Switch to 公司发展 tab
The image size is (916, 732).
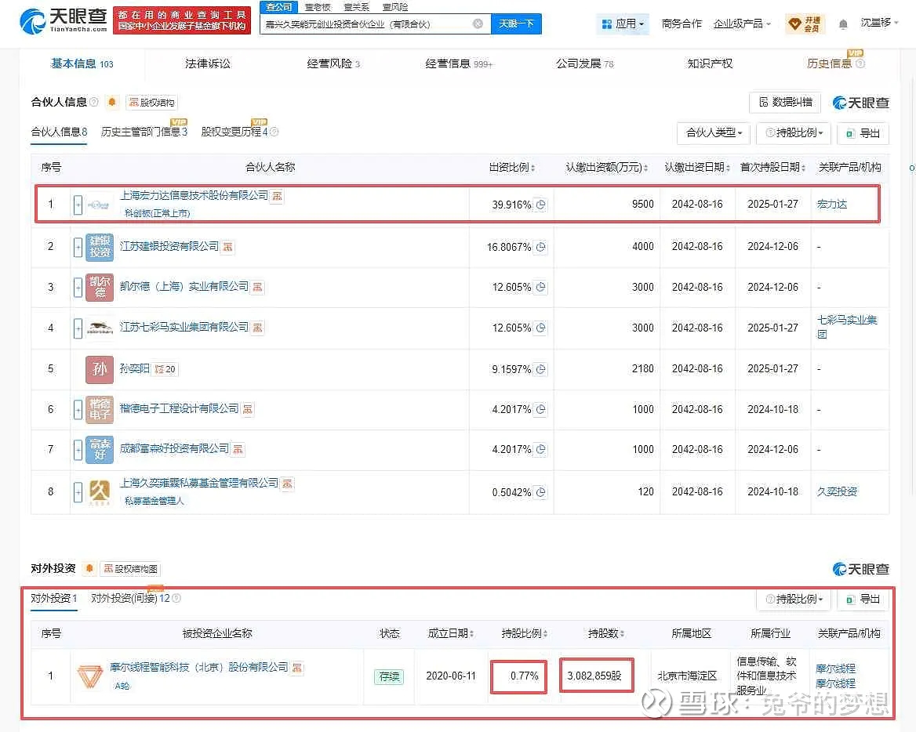[x=585, y=63]
